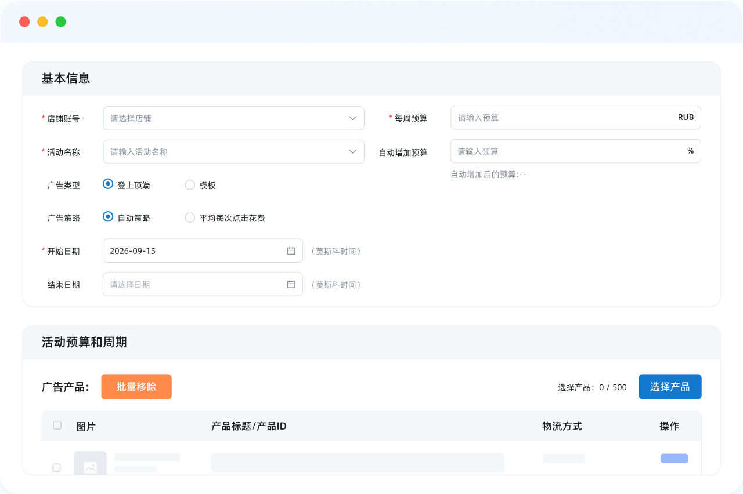Click the 选择产品: 0 / 500 counter text
The image size is (743, 494).
pyautogui.click(x=592, y=387)
